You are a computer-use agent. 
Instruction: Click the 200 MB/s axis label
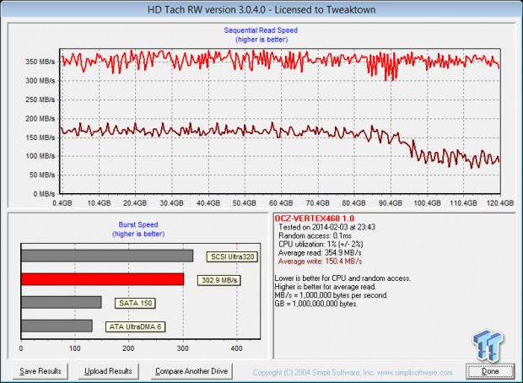click(40, 118)
